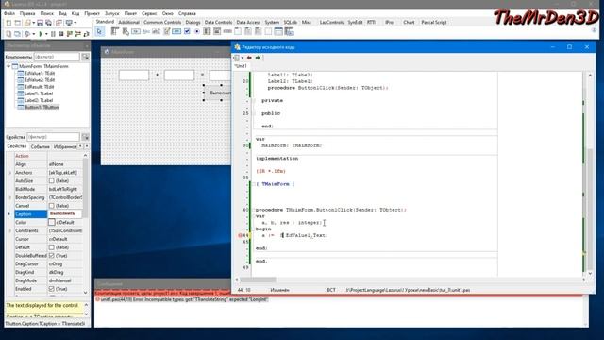Click the component filter clear icon

(85, 57)
